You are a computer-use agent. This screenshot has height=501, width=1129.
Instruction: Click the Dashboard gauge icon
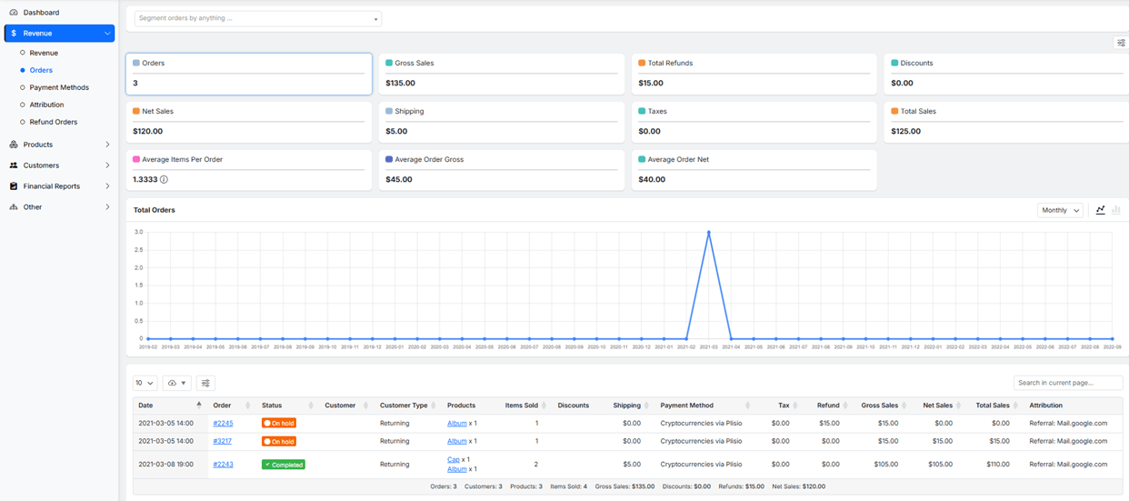14,13
